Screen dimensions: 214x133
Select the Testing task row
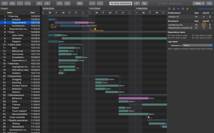pos(20,123)
